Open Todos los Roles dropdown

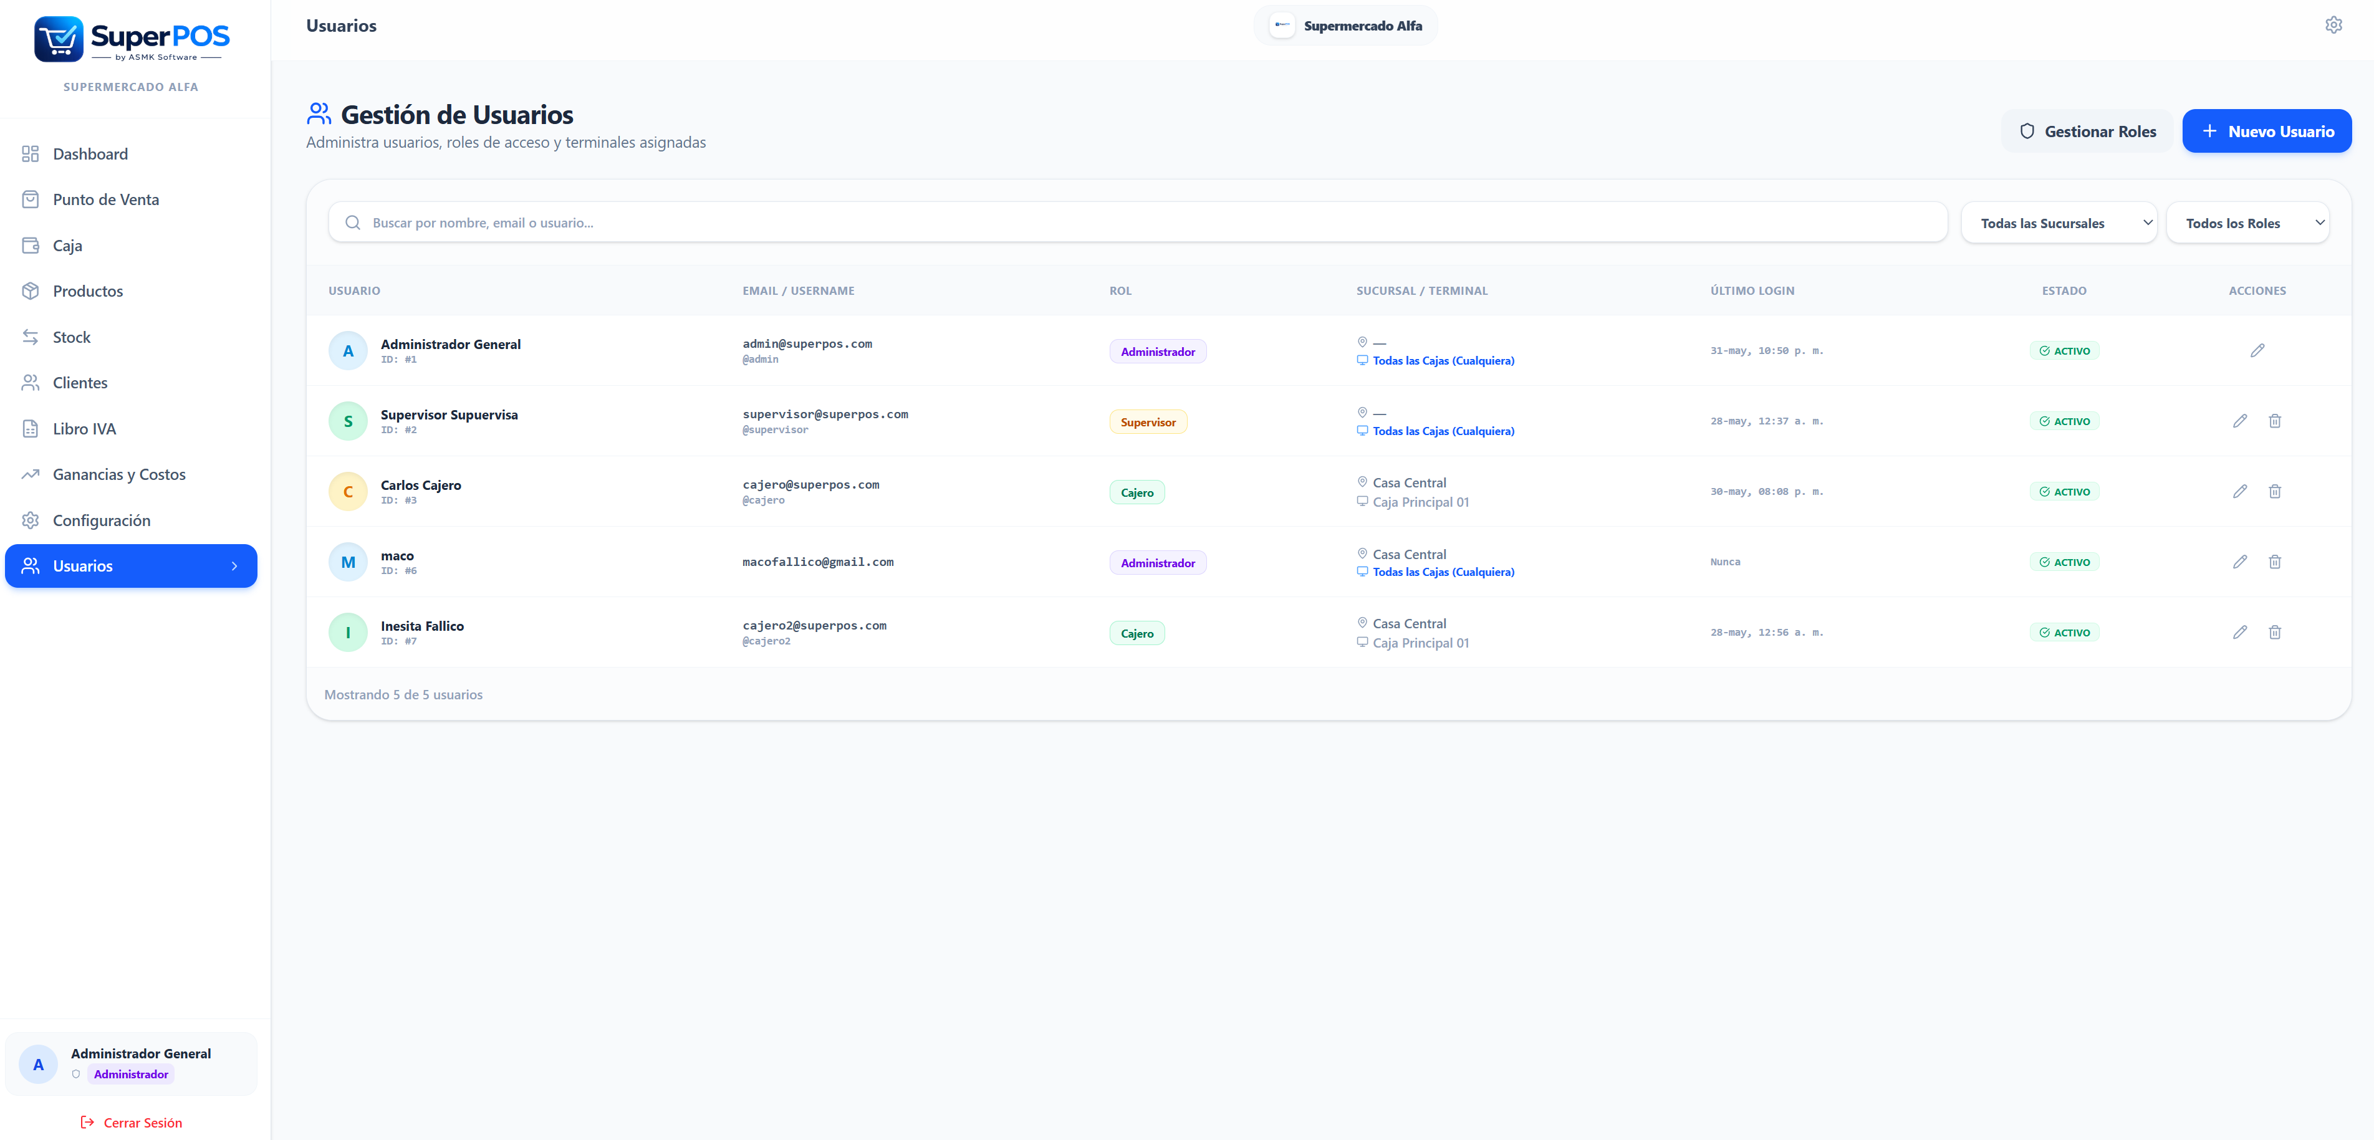coord(2247,223)
